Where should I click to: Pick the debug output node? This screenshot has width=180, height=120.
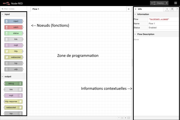[x=13, y=83]
